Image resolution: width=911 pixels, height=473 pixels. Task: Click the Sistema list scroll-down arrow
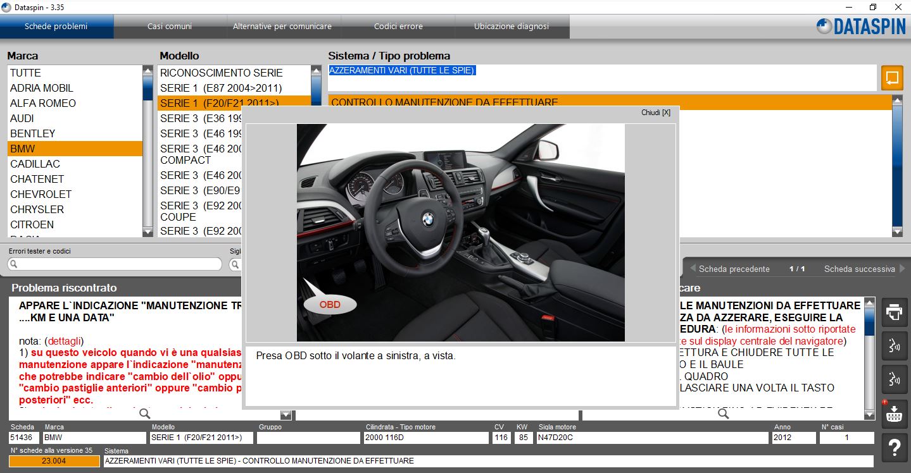click(897, 232)
